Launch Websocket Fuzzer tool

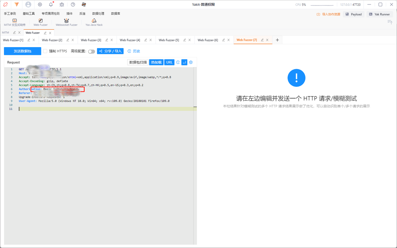coord(66,23)
